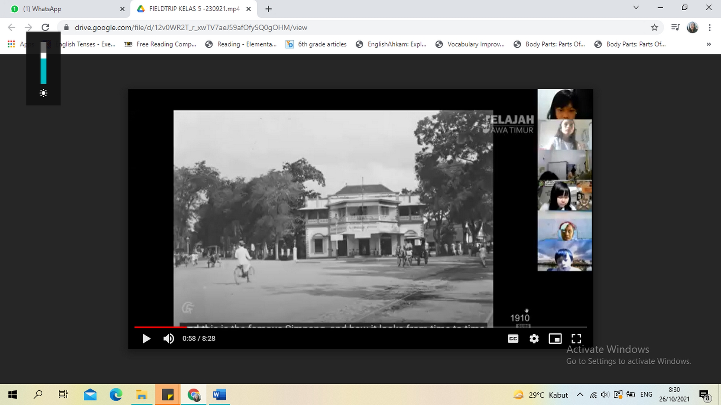The width and height of the screenshot is (721, 405).
Task: Click the address bar URL field
Action: [x=360, y=27]
